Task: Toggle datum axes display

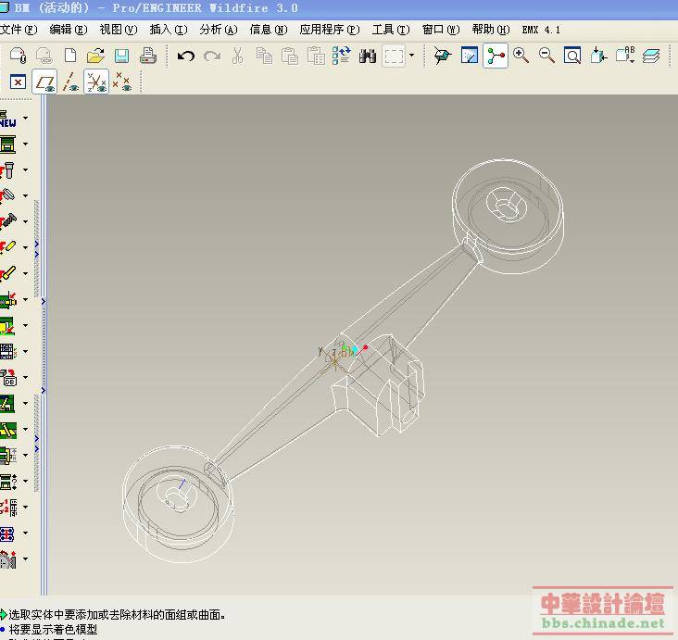Action: 70,83
